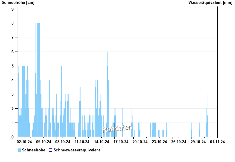Select the 17.10.24 date label
235x162 pixels.
tap(121, 142)
